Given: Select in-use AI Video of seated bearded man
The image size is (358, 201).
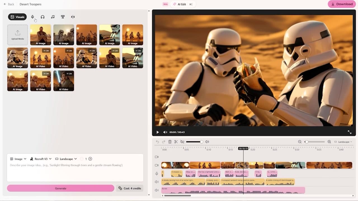Looking at the screenshot, I should [x=110, y=58].
